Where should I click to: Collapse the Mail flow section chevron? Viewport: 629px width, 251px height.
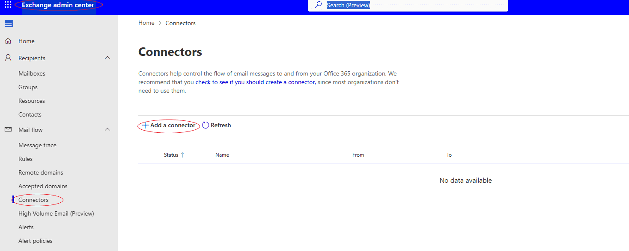coord(107,129)
